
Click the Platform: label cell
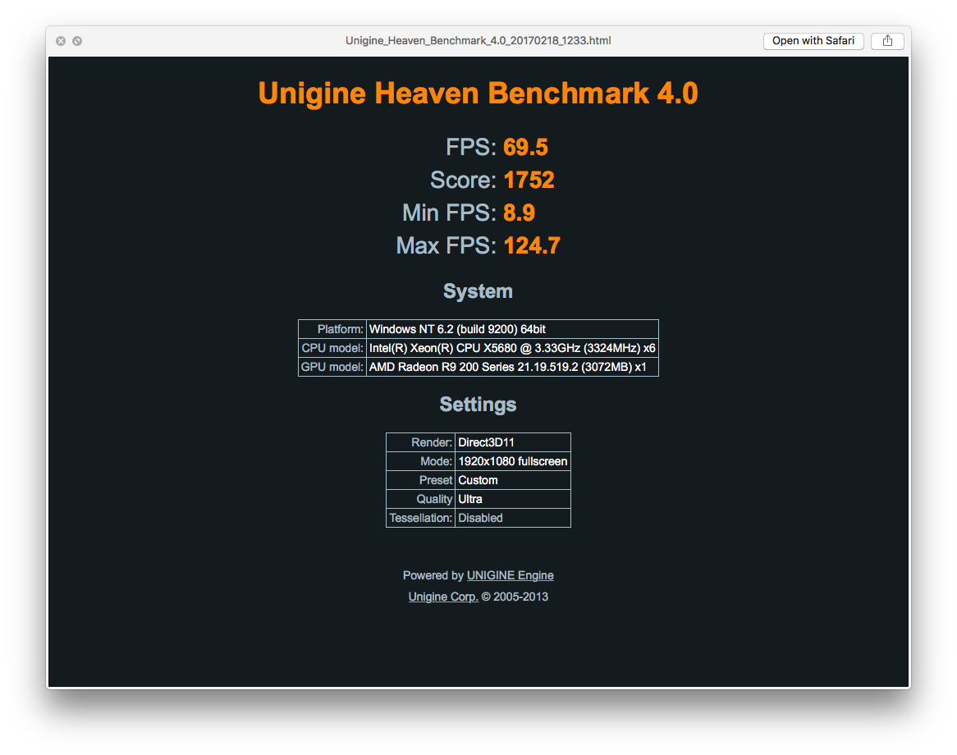(x=332, y=329)
